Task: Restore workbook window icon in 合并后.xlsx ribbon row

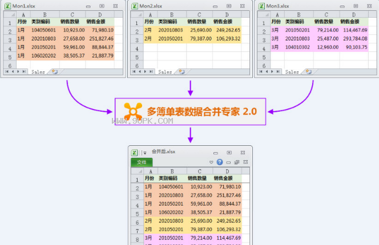Action: click(x=237, y=162)
